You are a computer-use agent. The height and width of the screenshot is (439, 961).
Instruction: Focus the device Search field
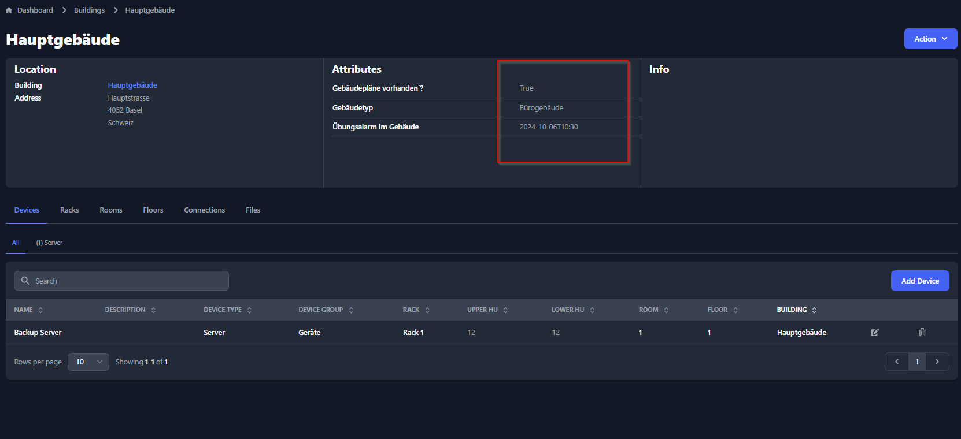click(x=121, y=281)
